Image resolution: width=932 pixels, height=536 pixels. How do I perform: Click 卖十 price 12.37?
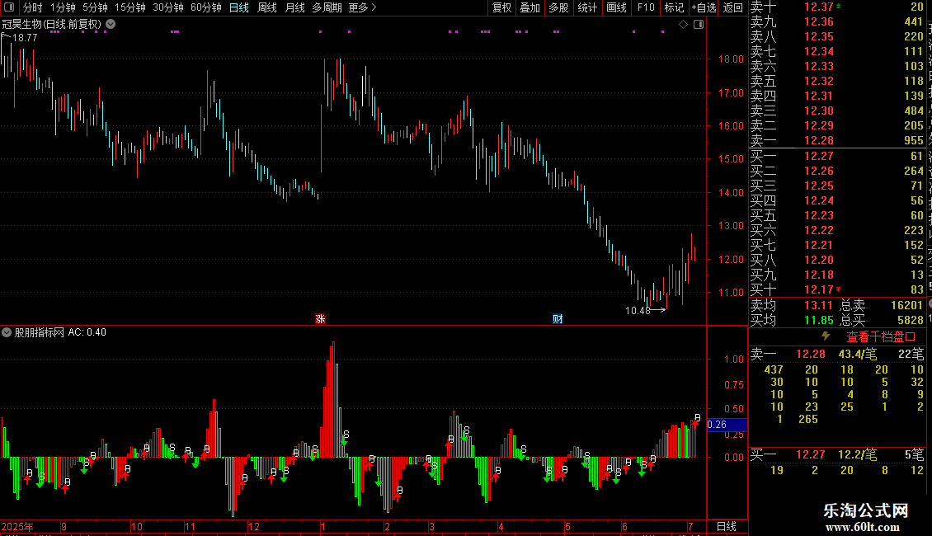click(818, 7)
